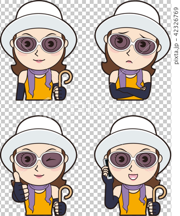Image resolution: width=180 pixels, height=216 pixels.
Task: Click the frowning mouth of top-right woman
Action: pos(129,61)
